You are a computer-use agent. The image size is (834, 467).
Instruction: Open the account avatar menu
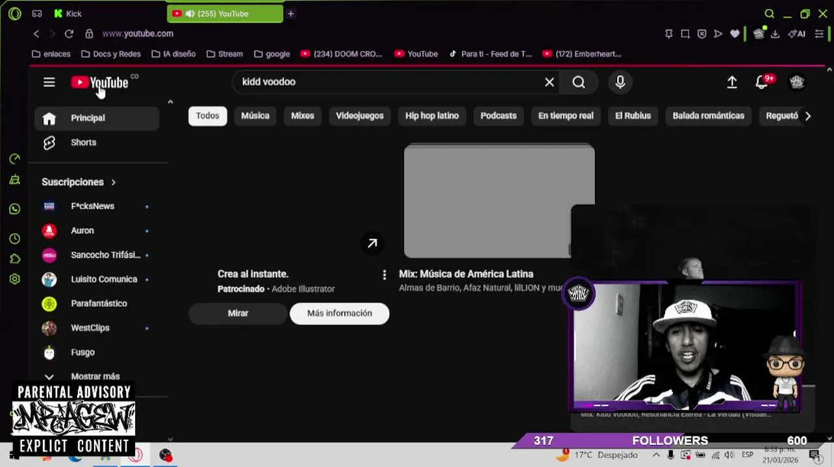tap(797, 82)
